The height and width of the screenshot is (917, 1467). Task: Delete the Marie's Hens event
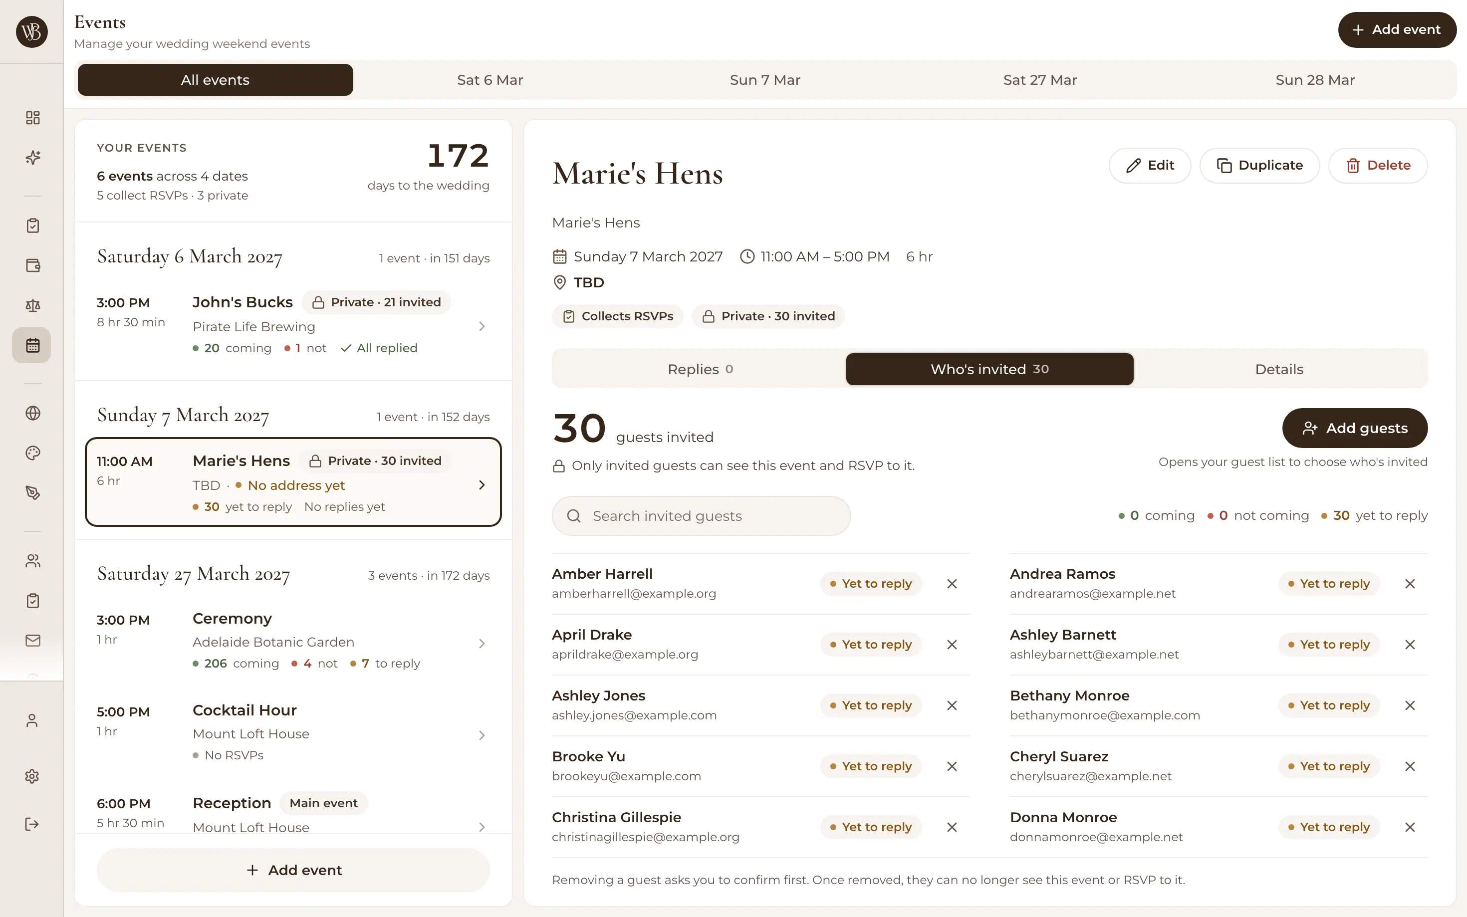point(1378,165)
